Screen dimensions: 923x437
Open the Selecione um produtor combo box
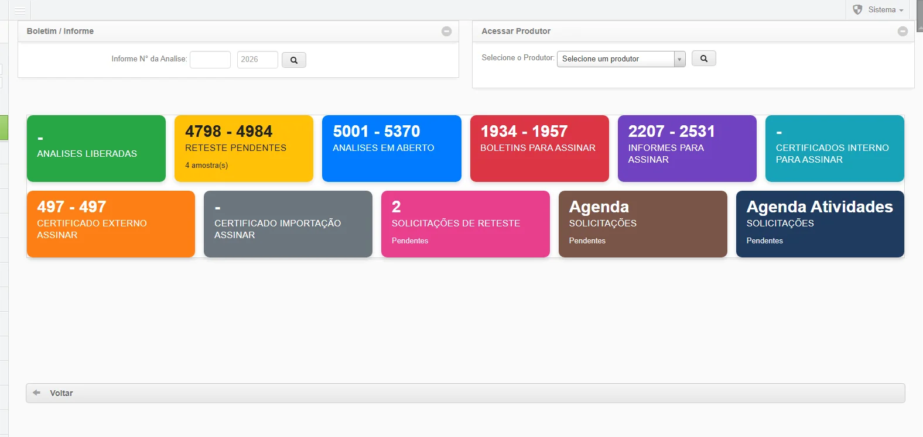click(x=621, y=59)
